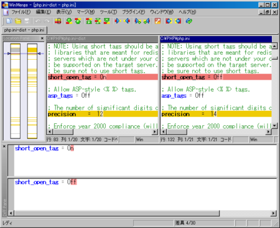
Task: Click the Save toolbar icon
Action: pyautogui.click(x=27, y=21)
